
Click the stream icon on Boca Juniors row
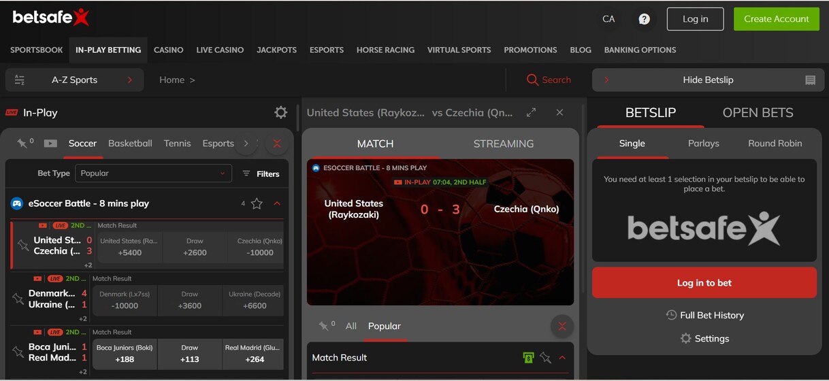[x=38, y=332]
